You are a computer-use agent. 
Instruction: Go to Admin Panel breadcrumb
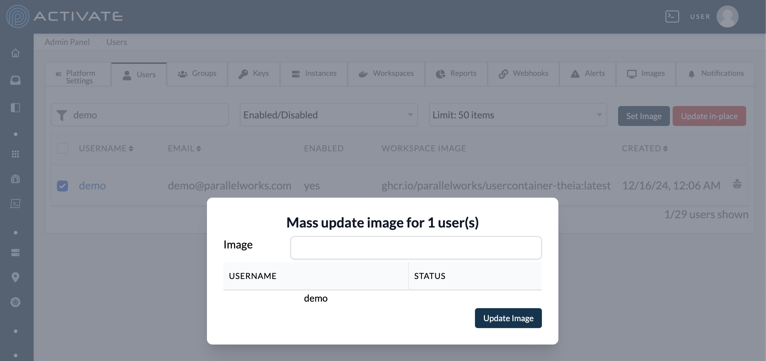67,42
